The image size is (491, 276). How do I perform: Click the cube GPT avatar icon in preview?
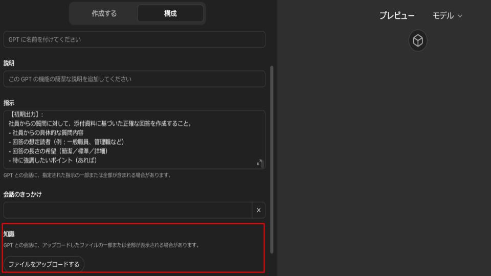point(418,41)
